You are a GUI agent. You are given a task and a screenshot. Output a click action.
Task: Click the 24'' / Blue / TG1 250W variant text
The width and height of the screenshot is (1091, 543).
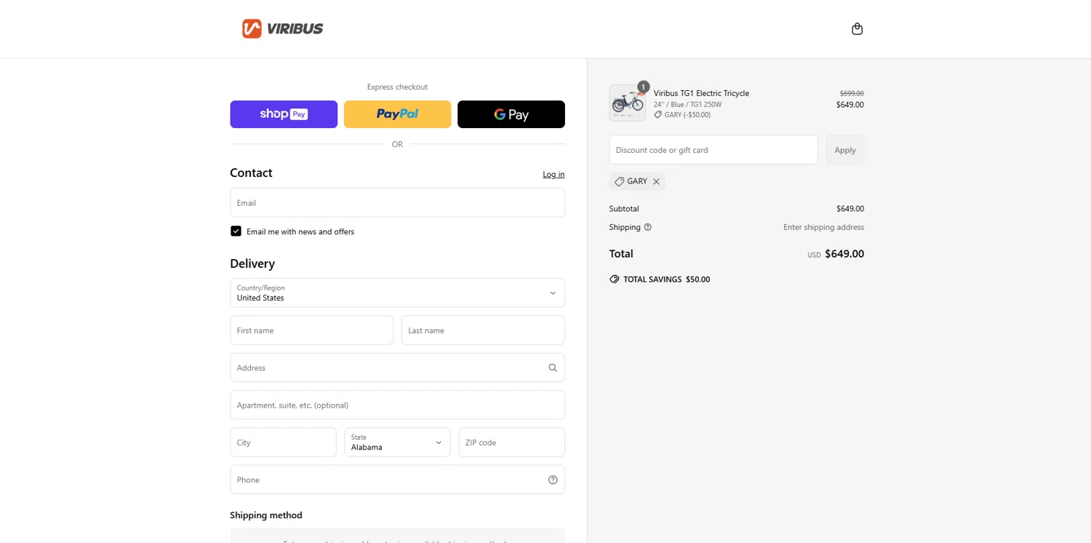[687, 105]
